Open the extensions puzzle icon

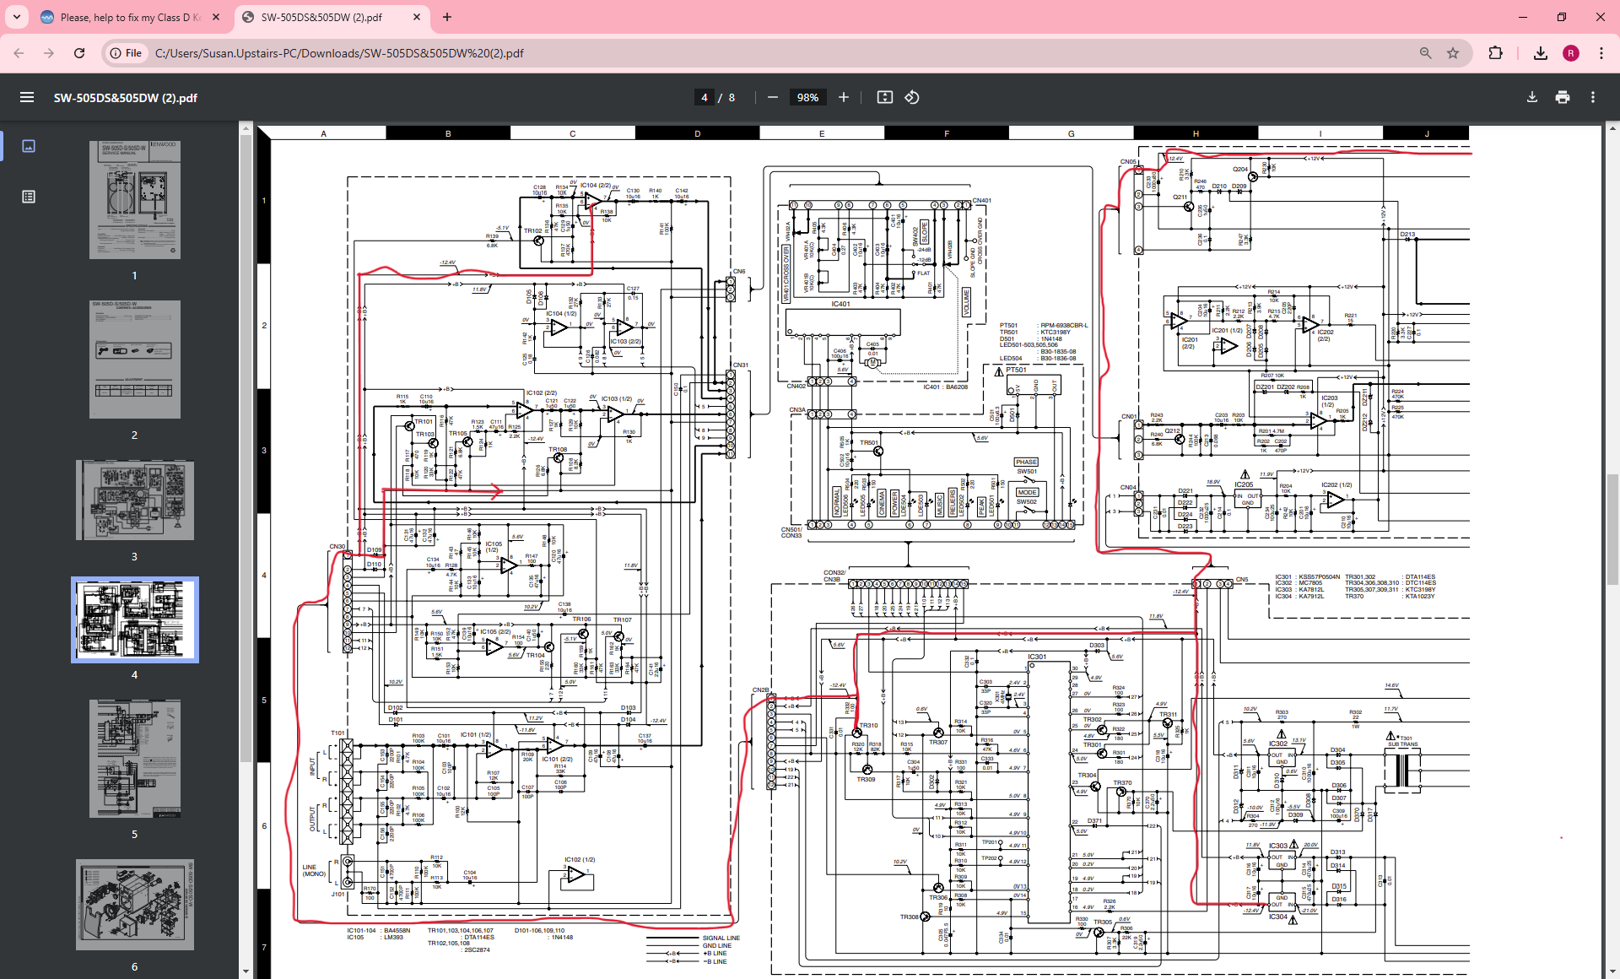point(1495,53)
